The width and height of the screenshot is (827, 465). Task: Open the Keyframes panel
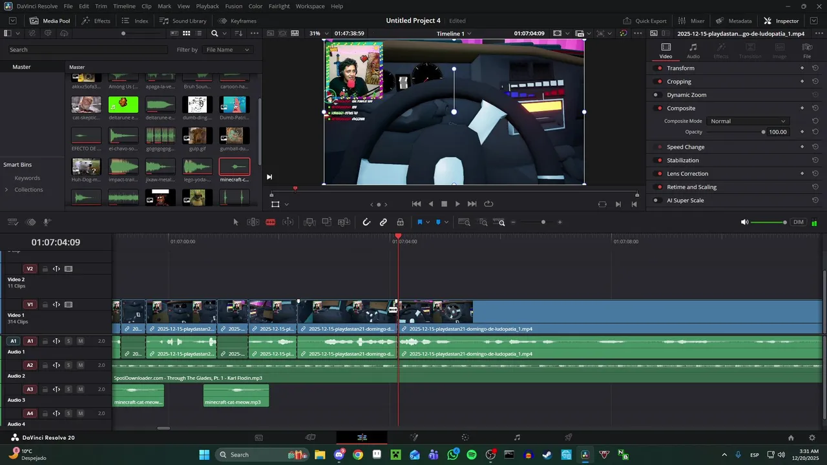click(x=237, y=21)
